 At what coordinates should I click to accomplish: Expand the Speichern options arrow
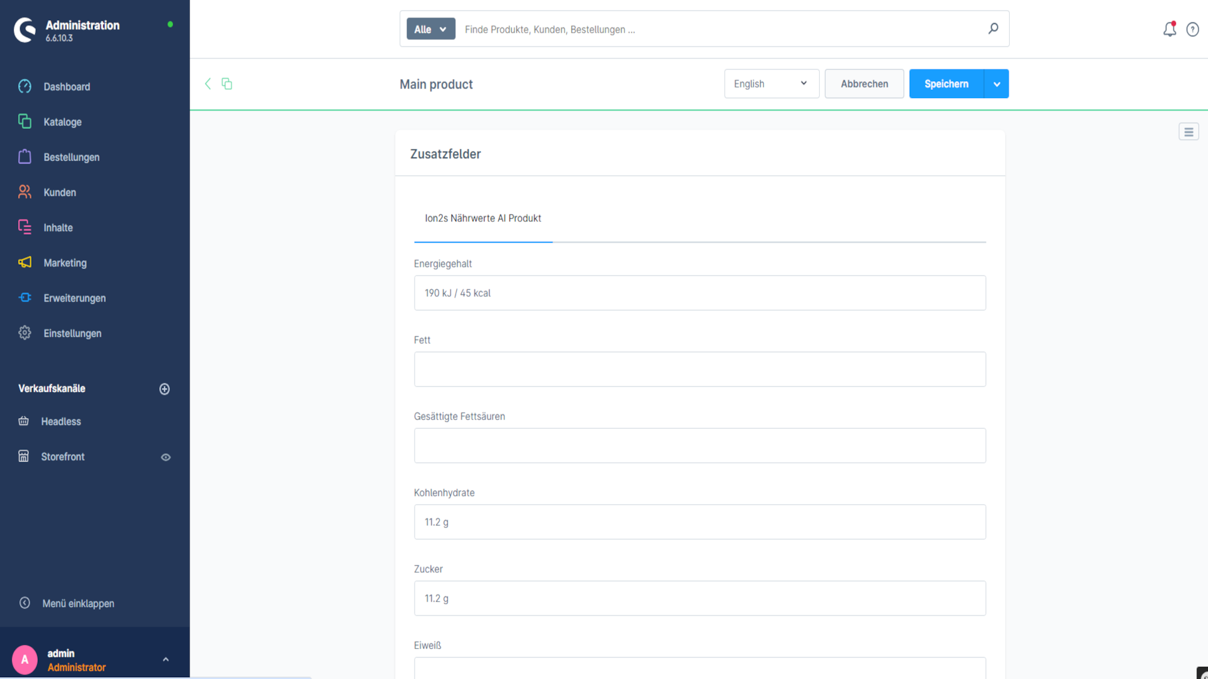click(997, 84)
